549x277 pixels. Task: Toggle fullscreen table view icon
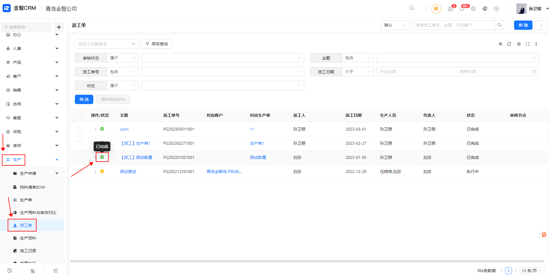(528, 44)
